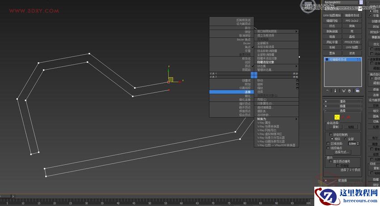The width and height of the screenshot is (380, 206).
Task: Choose Bezier 角点 in the quad menu
Action: [243, 39]
